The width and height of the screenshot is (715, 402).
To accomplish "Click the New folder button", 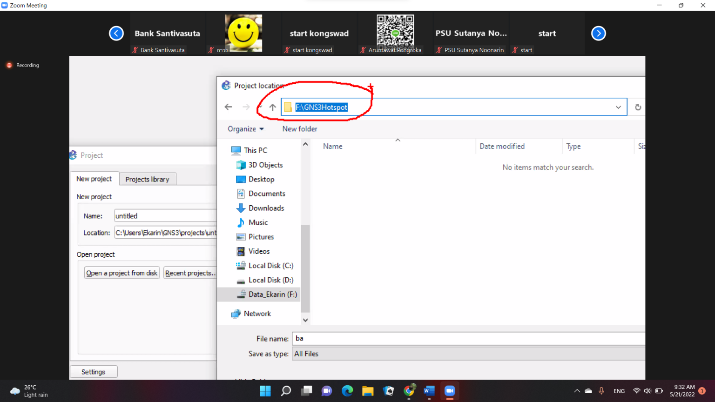I will [300, 129].
